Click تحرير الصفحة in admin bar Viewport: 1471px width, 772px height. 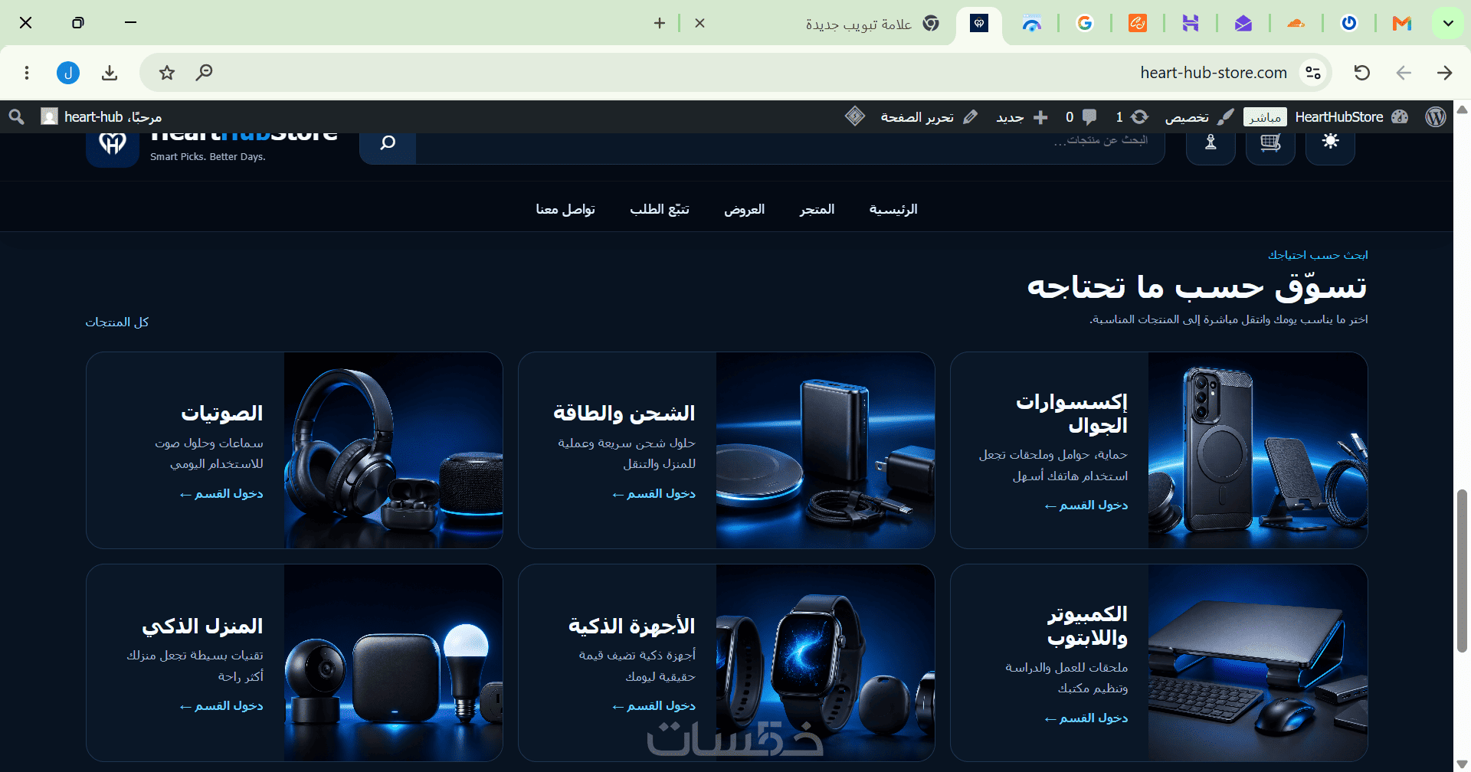[x=929, y=116]
